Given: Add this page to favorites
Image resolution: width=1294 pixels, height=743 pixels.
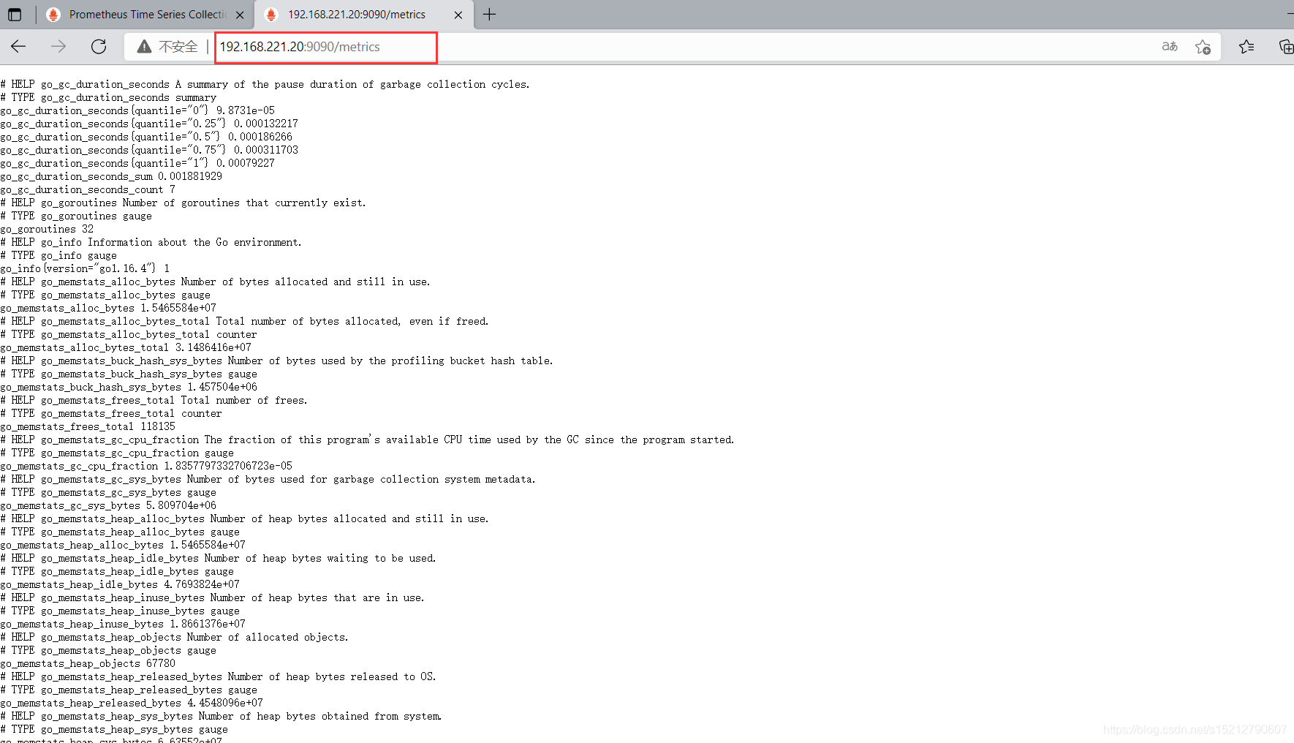Looking at the screenshot, I should [x=1203, y=47].
